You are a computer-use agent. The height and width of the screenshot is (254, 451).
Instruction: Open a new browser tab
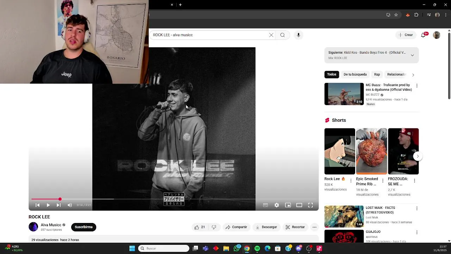click(180, 5)
